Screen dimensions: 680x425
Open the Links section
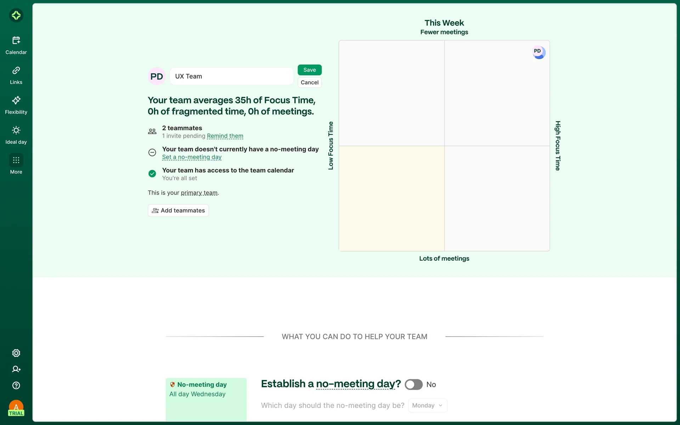click(x=16, y=75)
